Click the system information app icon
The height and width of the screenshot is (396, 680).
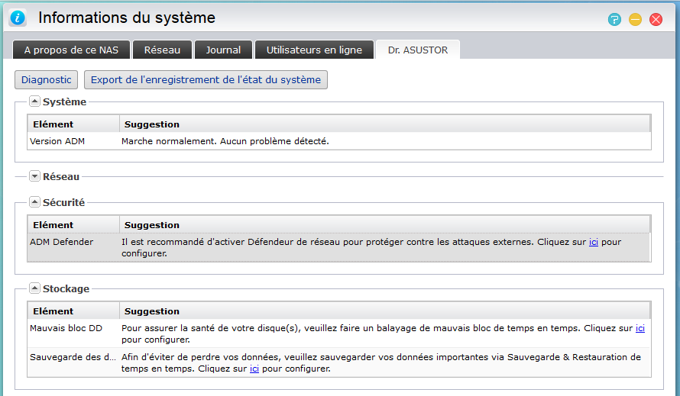(x=18, y=18)
